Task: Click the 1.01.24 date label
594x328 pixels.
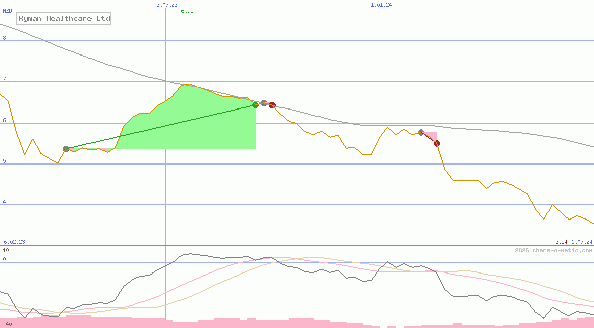Action: (380, 5)
